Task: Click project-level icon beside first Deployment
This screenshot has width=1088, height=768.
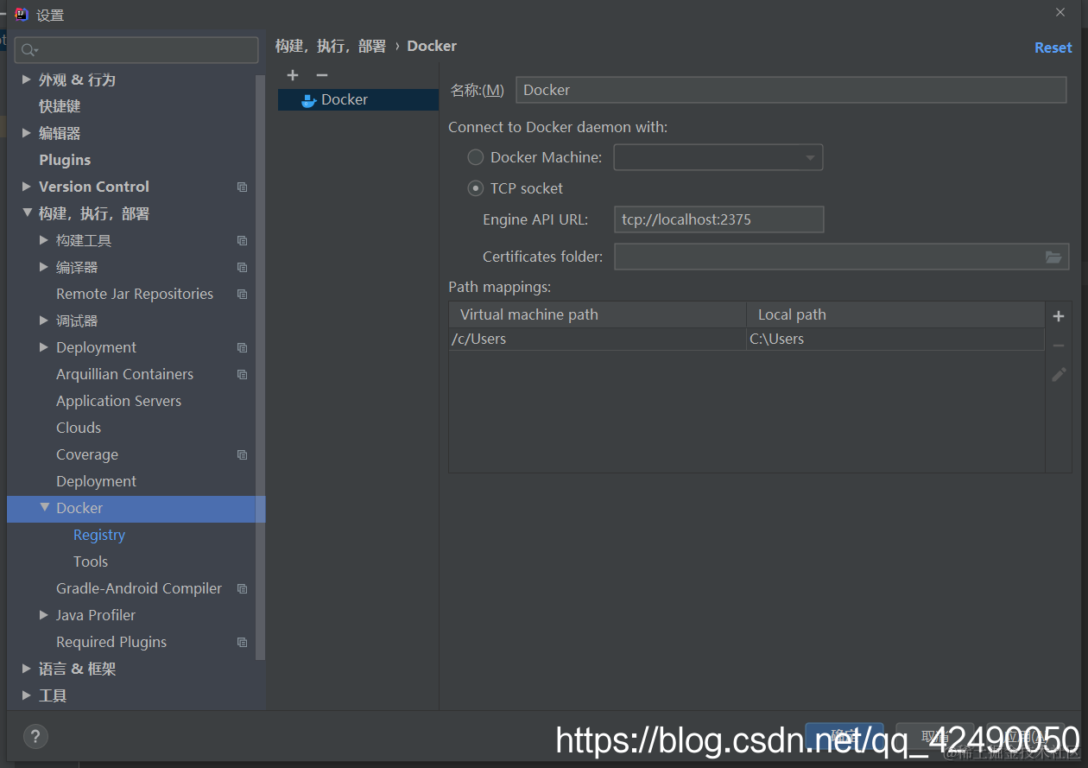Action: pos(242,347)
